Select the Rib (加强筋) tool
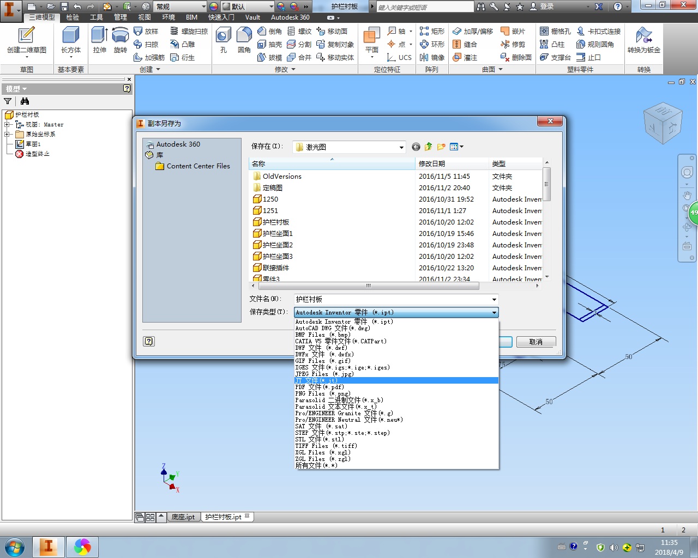The image size is (698, 558). click(x=149, y=57)
